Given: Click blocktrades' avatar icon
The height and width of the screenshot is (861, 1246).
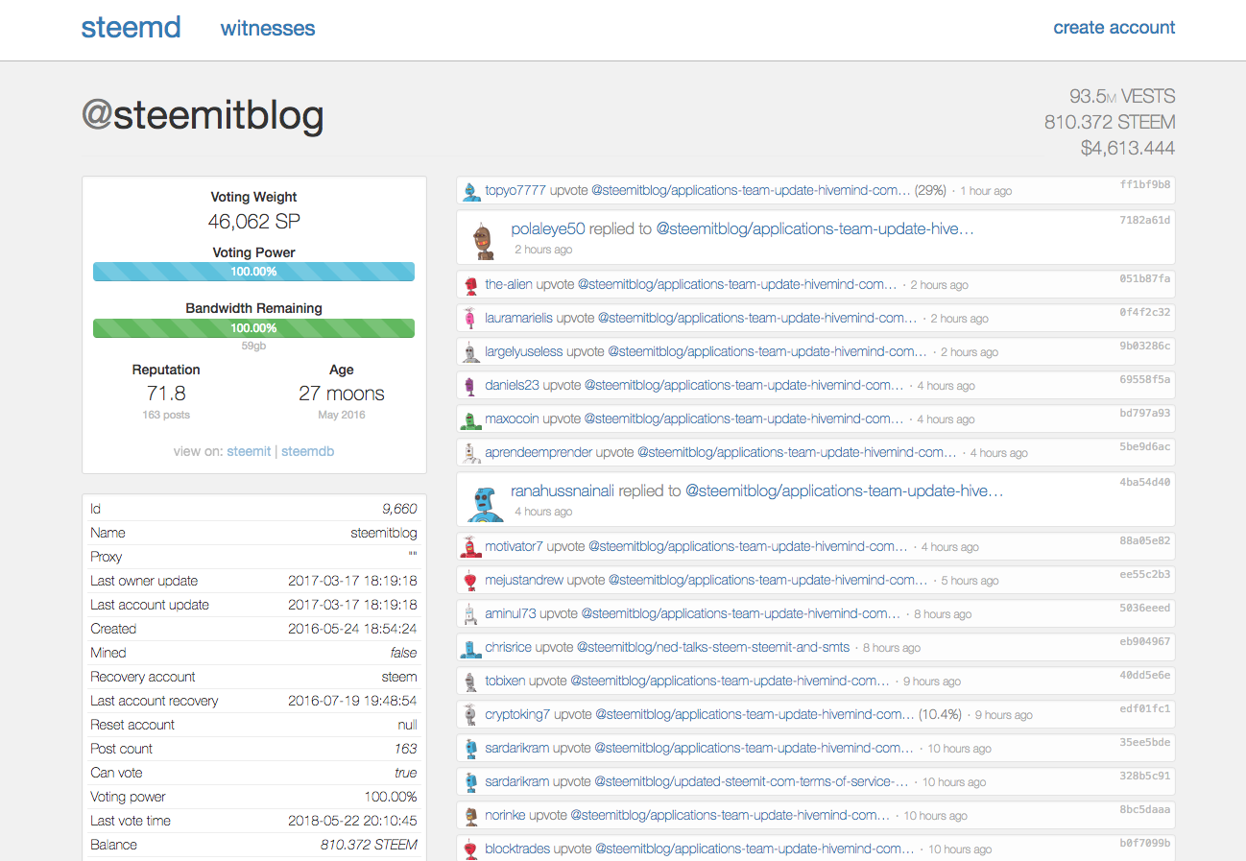Looking at the screenshot, I should pos(470,849).
